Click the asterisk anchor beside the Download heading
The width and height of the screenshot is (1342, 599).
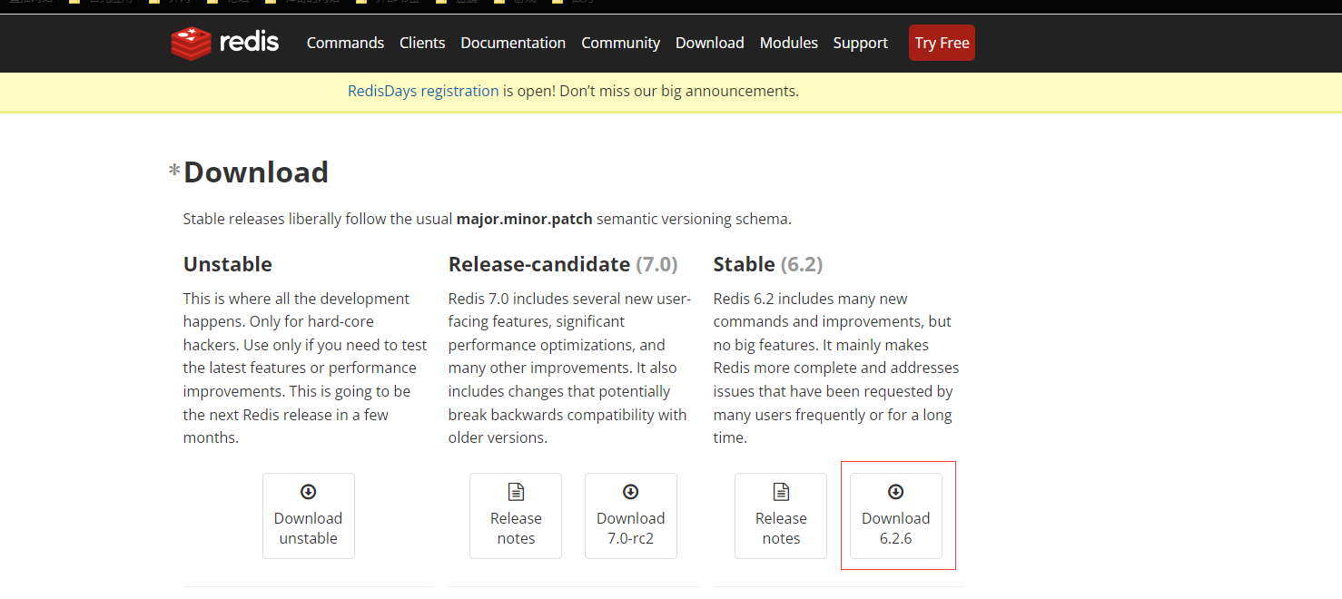(x=174, y=172)
